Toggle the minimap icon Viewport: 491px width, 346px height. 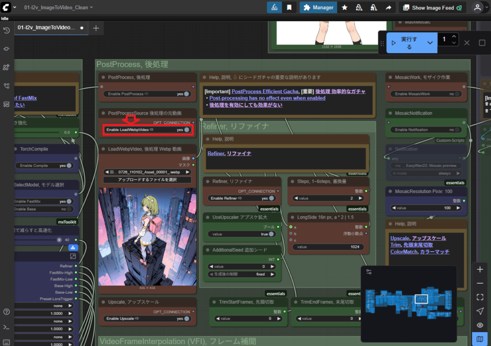(x=479, y=339)
